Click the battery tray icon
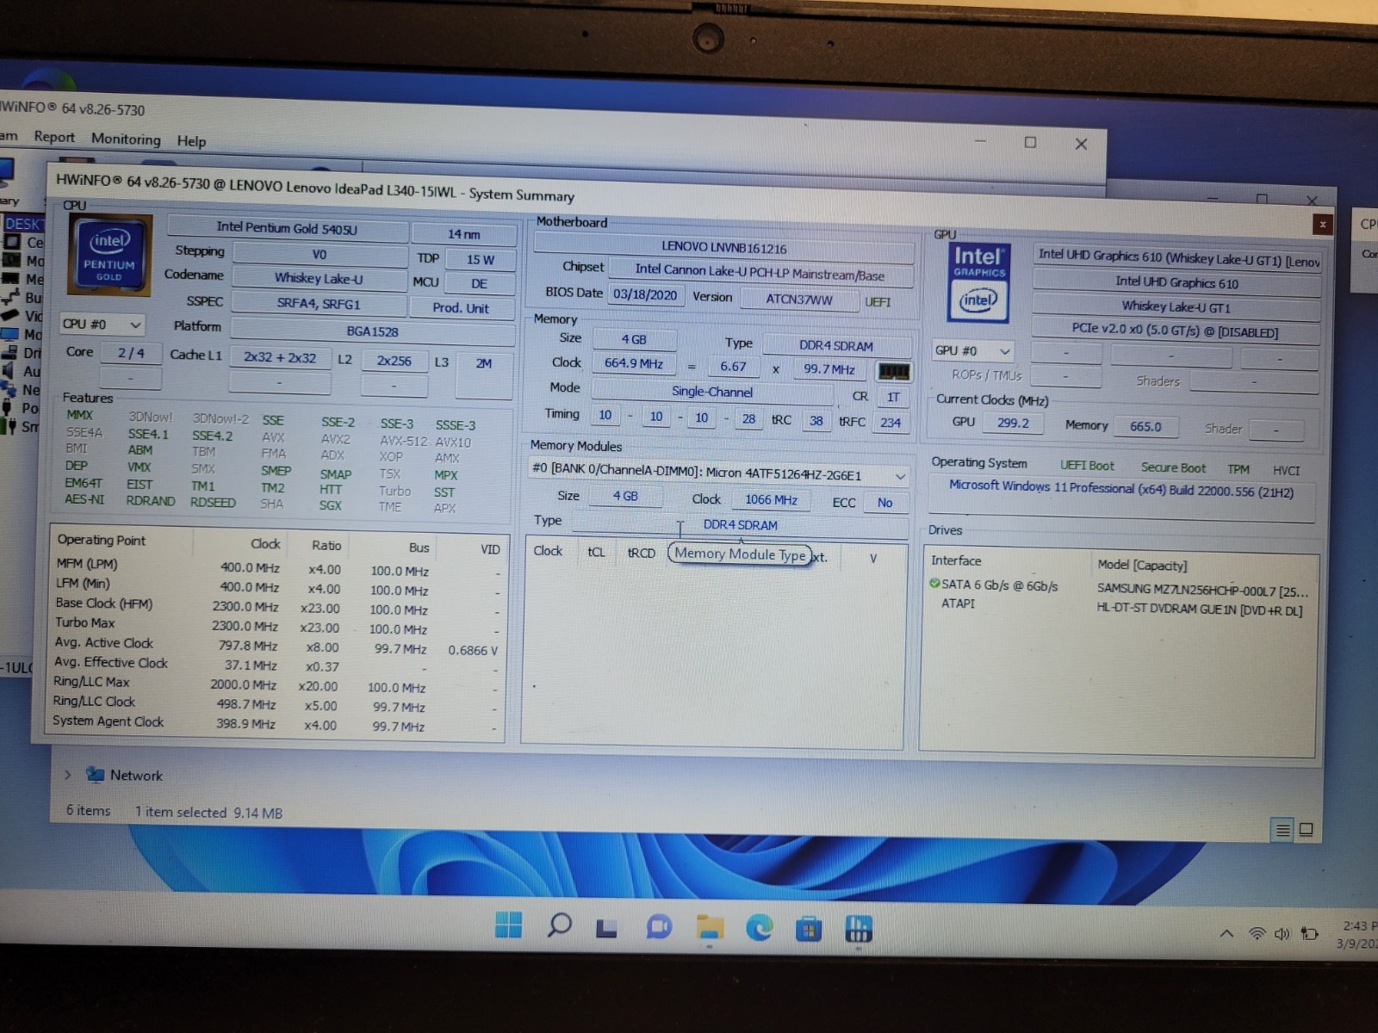This screenshot has width=1378, height=1033. 1310,933
